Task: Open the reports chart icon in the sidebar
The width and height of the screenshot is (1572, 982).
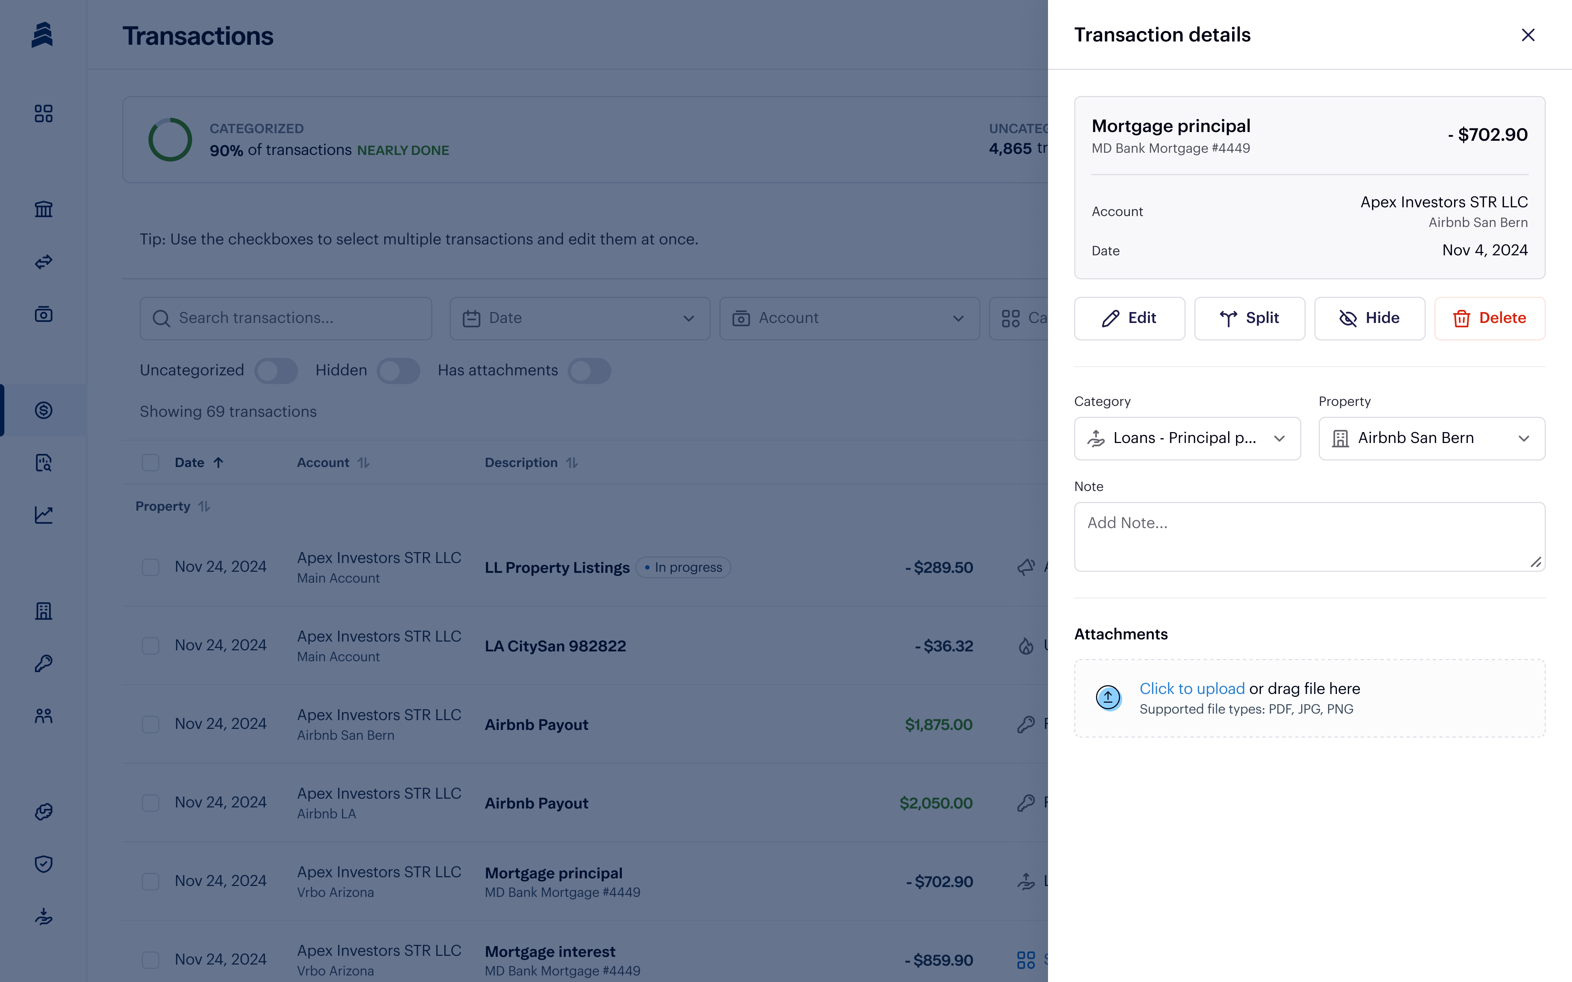Action: (x=44, y=515)
